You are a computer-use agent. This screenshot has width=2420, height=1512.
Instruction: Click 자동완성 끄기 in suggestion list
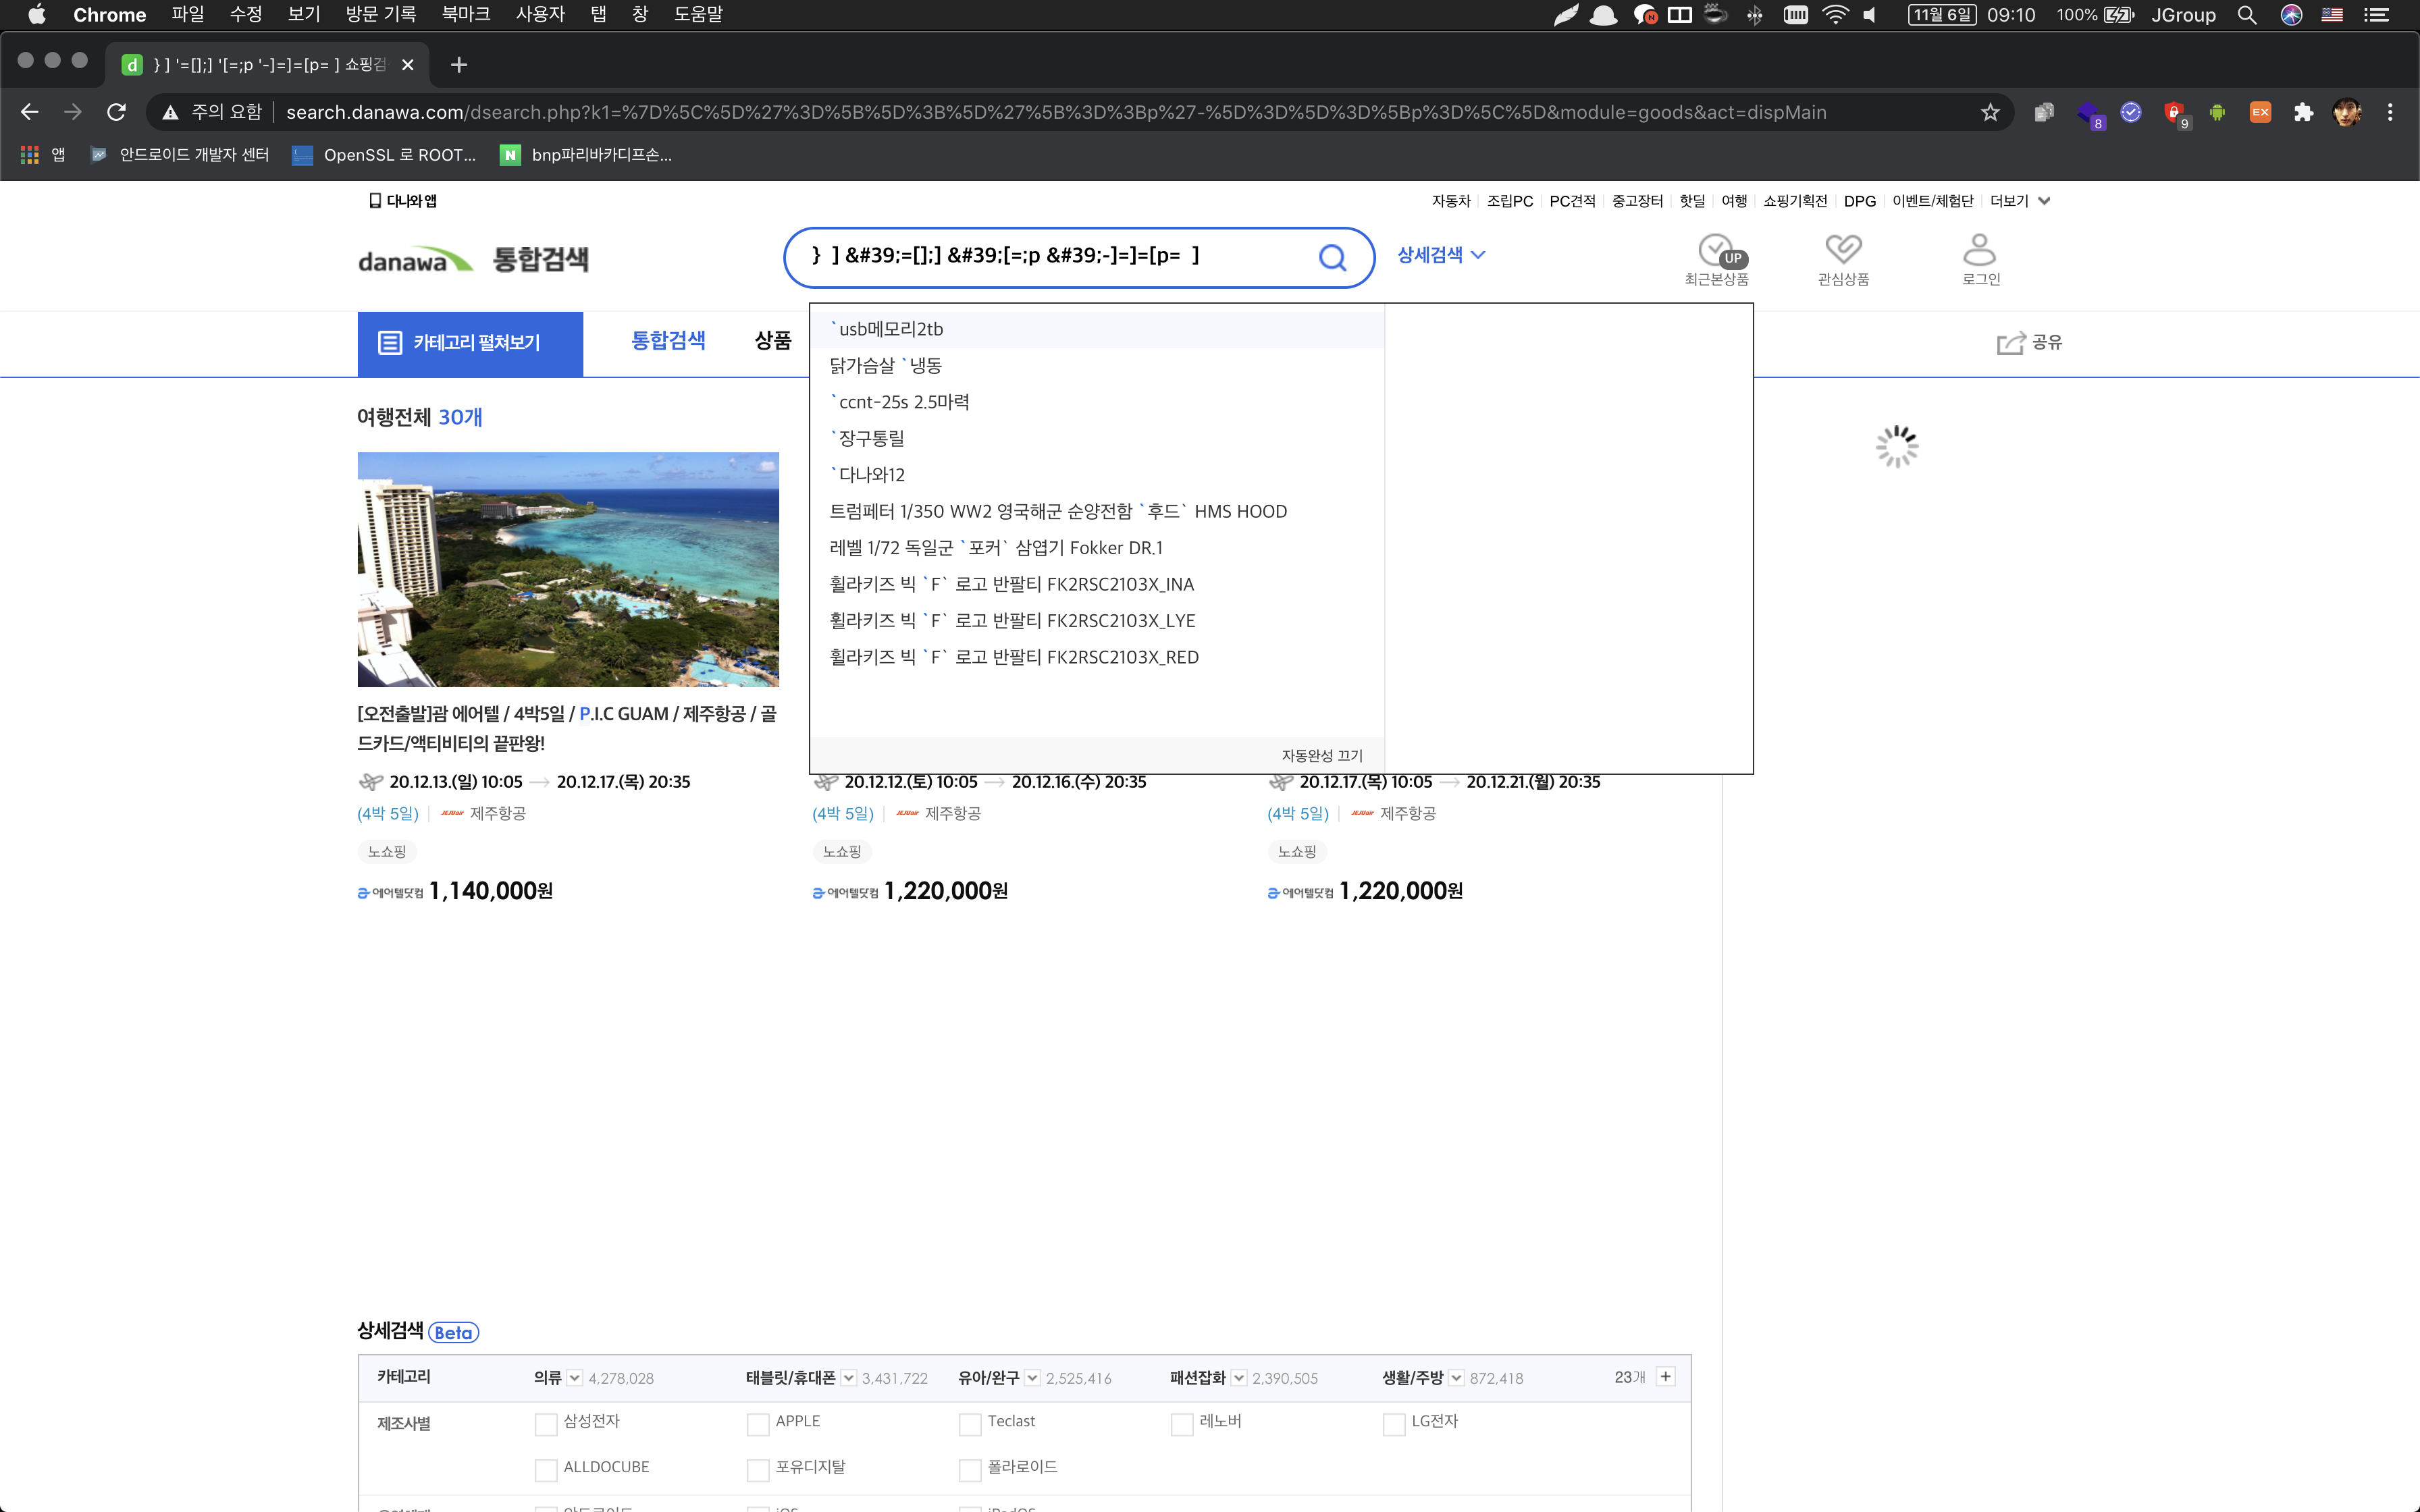point(1321,755)
